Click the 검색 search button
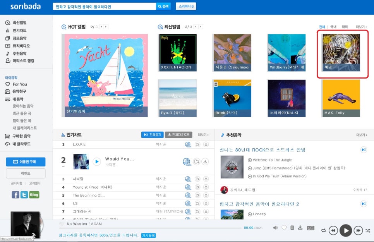 (163, 7)
